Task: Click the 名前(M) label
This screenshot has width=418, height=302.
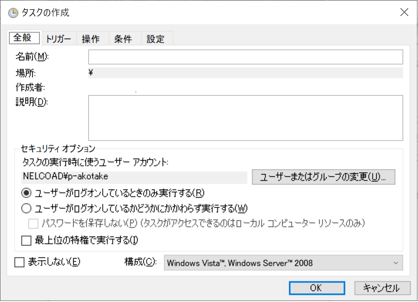Action: click(x=32, y=57)
